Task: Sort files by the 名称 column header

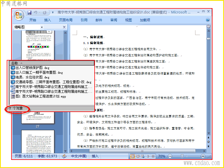Action: (x=52, y=63)
